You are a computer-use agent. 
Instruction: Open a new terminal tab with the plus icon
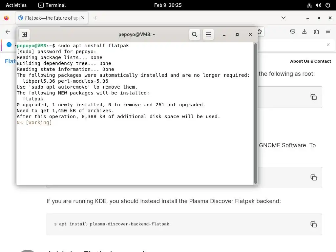tap(24, 34)
